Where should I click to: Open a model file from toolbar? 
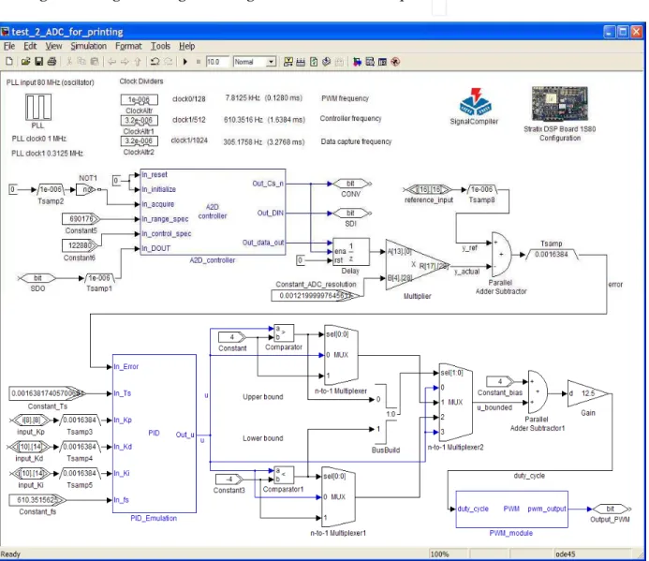tap(25, 62)
